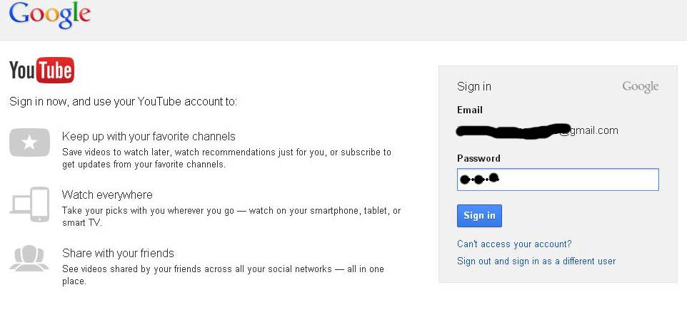Click the people Share with friends icon
Viewport: 687px width, 317px height.
(29, 259)
